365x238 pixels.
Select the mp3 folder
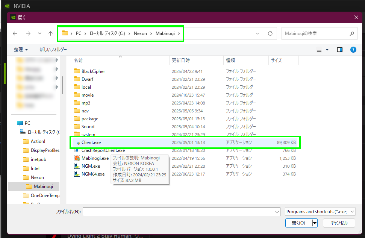(86, 103)
